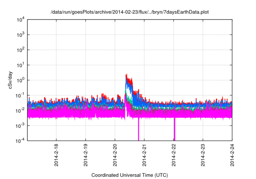Select the 2014-2-22 date tick label
This screenshot has width=256, height=179.
click(174, 155)
